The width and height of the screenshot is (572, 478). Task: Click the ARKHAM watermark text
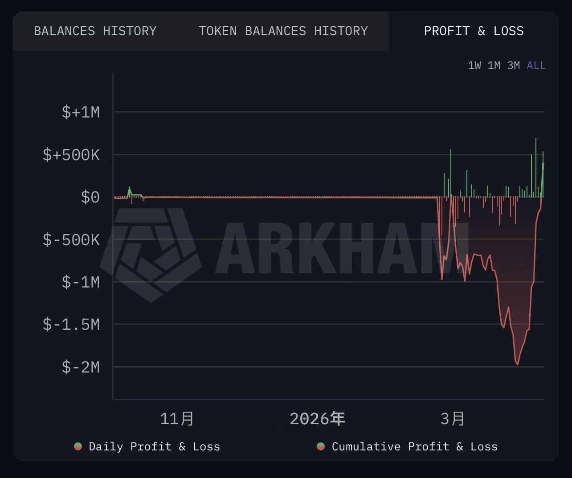point(341,248)
